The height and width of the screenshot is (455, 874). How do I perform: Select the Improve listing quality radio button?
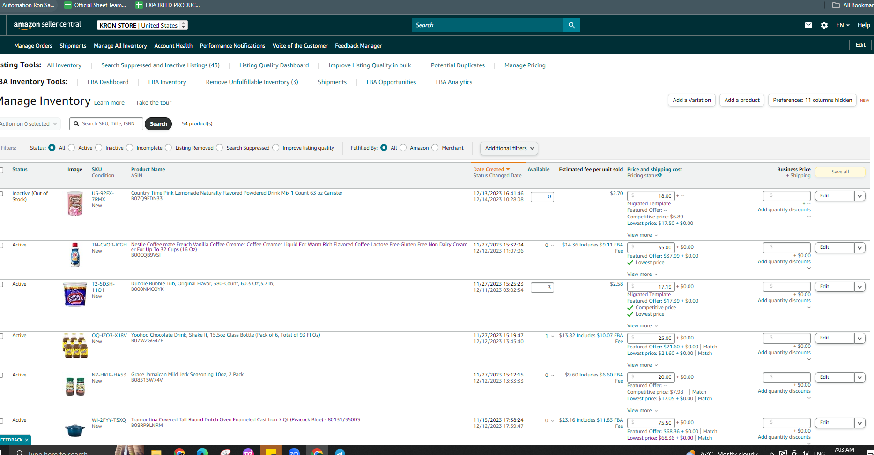coord(276,148)
